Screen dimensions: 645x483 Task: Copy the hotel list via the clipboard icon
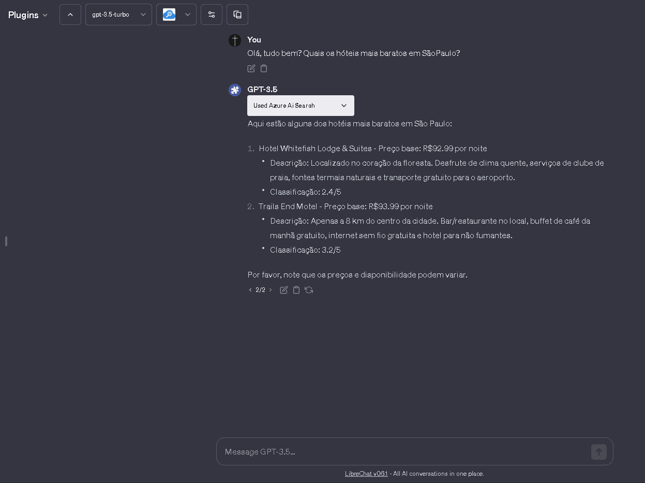(x=296, y=290)
